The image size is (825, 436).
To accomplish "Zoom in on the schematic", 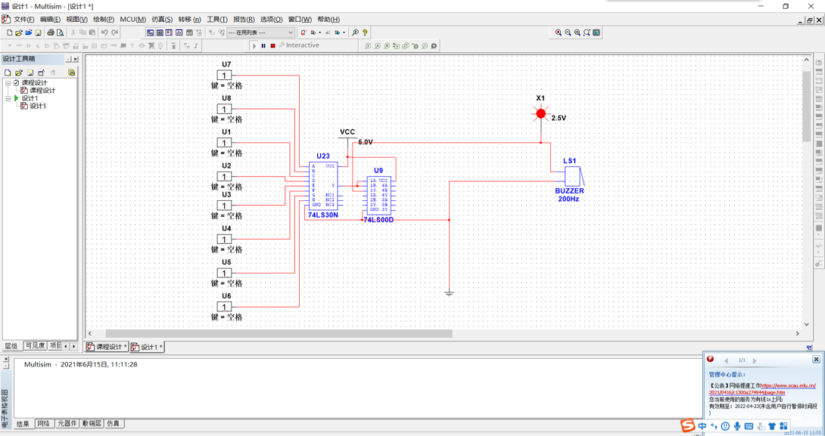I will 559,32.
